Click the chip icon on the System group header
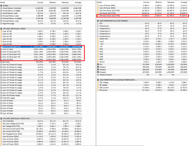 1,6
